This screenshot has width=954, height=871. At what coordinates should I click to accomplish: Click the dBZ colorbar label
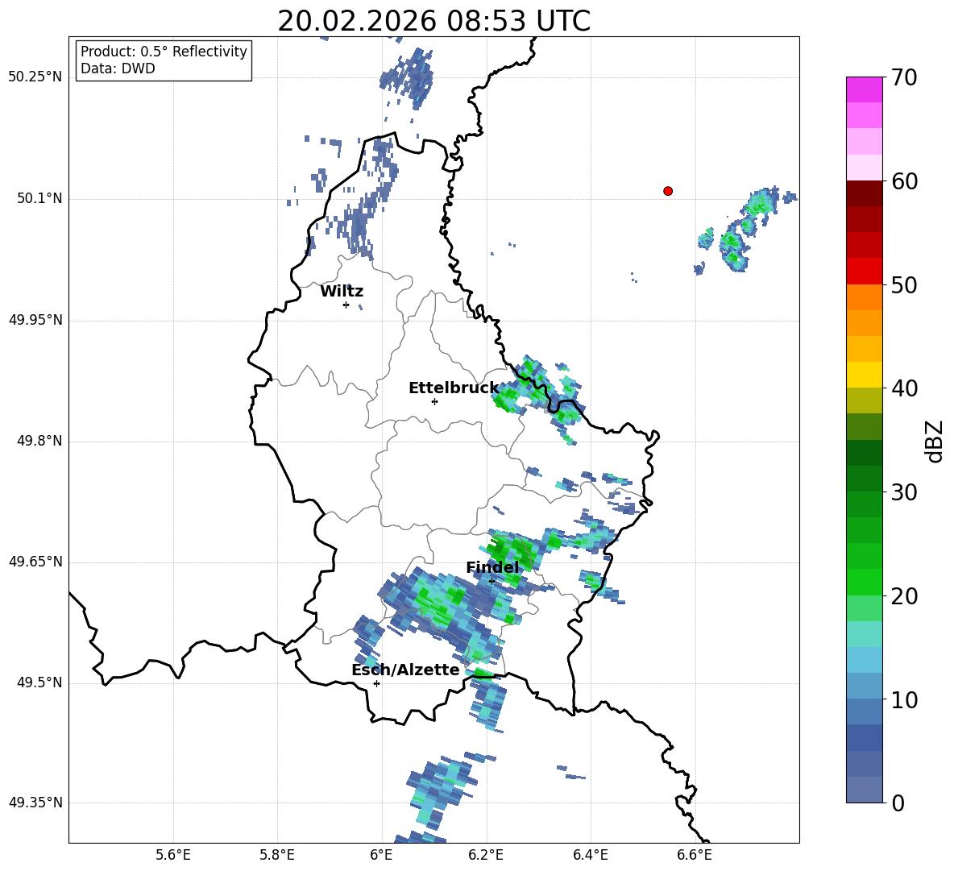point(933,441)
